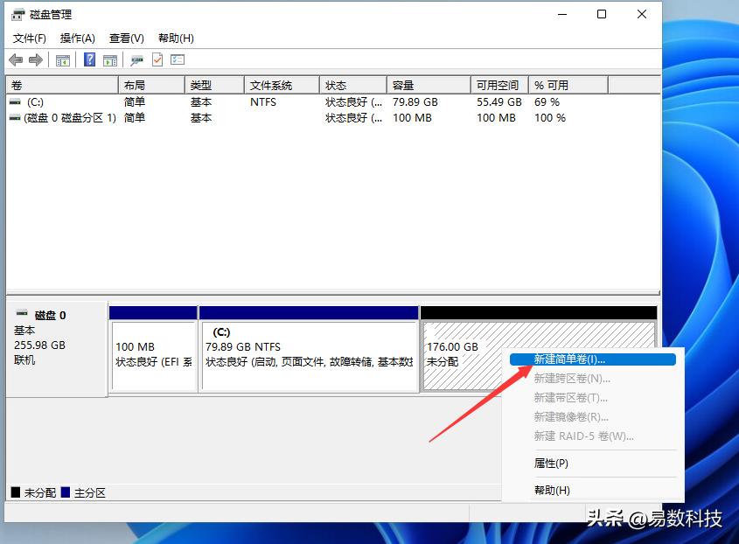Open the 操作(A) menu
The image size is (739, 544).
[x=78, y=38]
